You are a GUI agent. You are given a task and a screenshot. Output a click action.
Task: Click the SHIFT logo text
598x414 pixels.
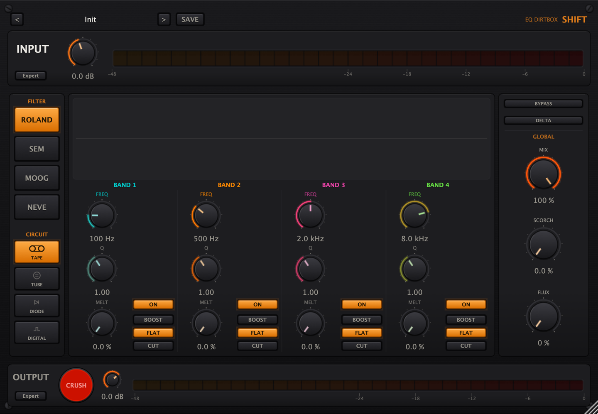click(x=574, y=20)
